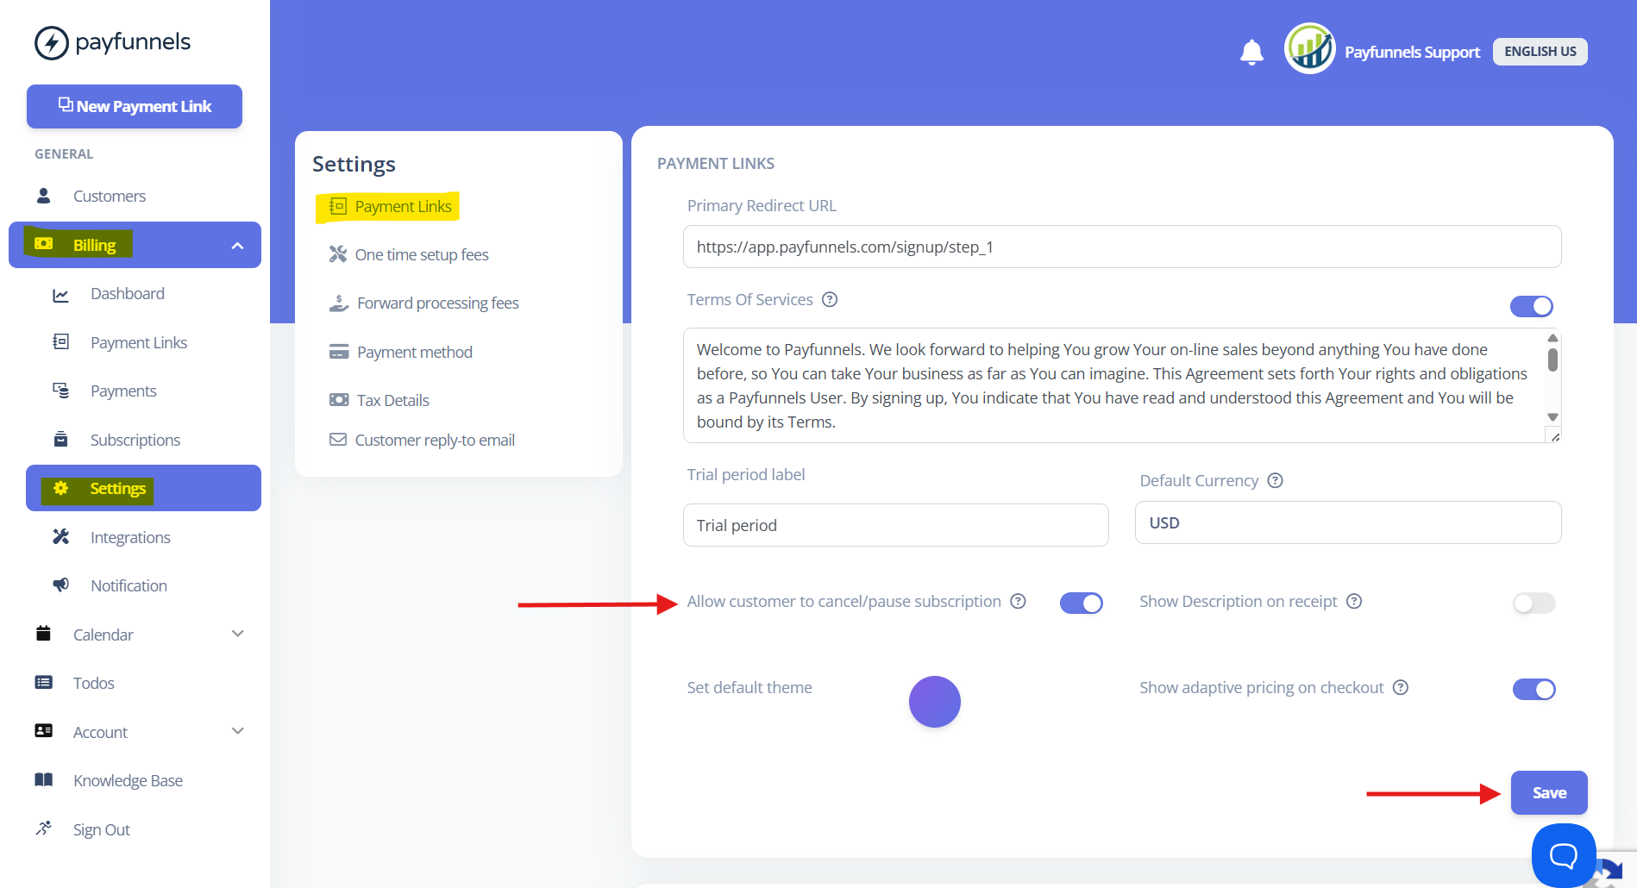Open the notifications bell
Screen dimensions: 1637x888
1251,52
